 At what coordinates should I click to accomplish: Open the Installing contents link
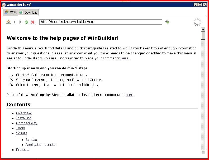coord(24,118)
